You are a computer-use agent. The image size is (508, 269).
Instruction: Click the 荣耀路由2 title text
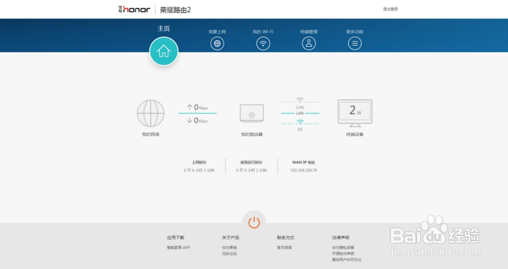[175, 10]
